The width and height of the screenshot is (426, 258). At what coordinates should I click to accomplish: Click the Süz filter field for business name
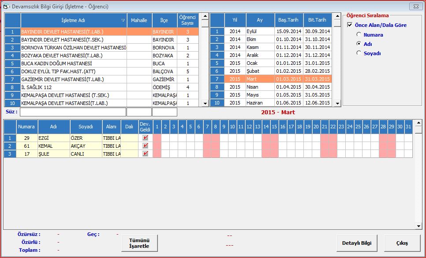click(73, 112)
